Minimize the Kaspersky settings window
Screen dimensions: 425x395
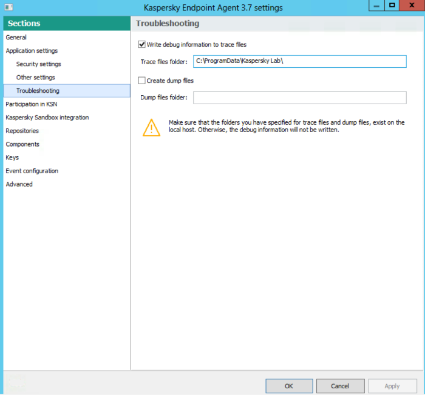[376, 5]
